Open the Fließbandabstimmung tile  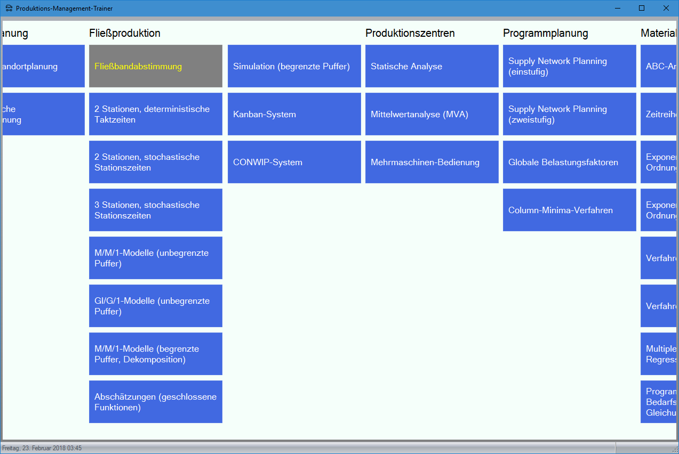(155, 66)
